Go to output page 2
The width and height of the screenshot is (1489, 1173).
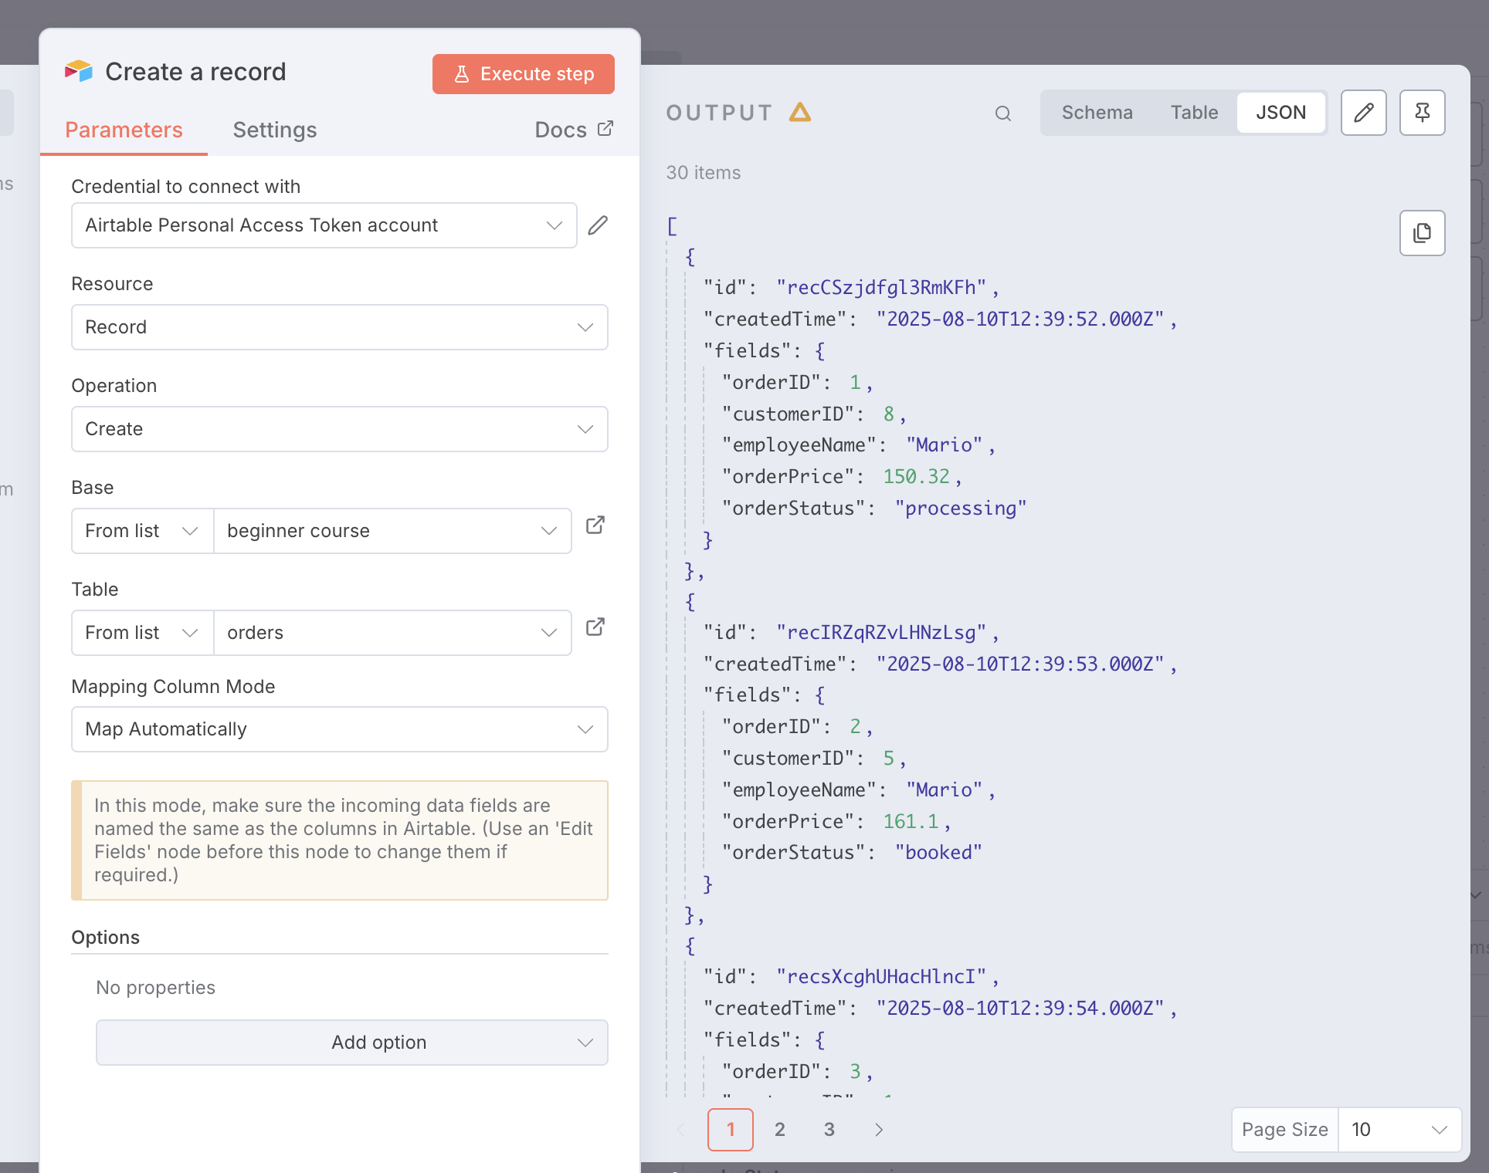click(x=780, y=1130)
